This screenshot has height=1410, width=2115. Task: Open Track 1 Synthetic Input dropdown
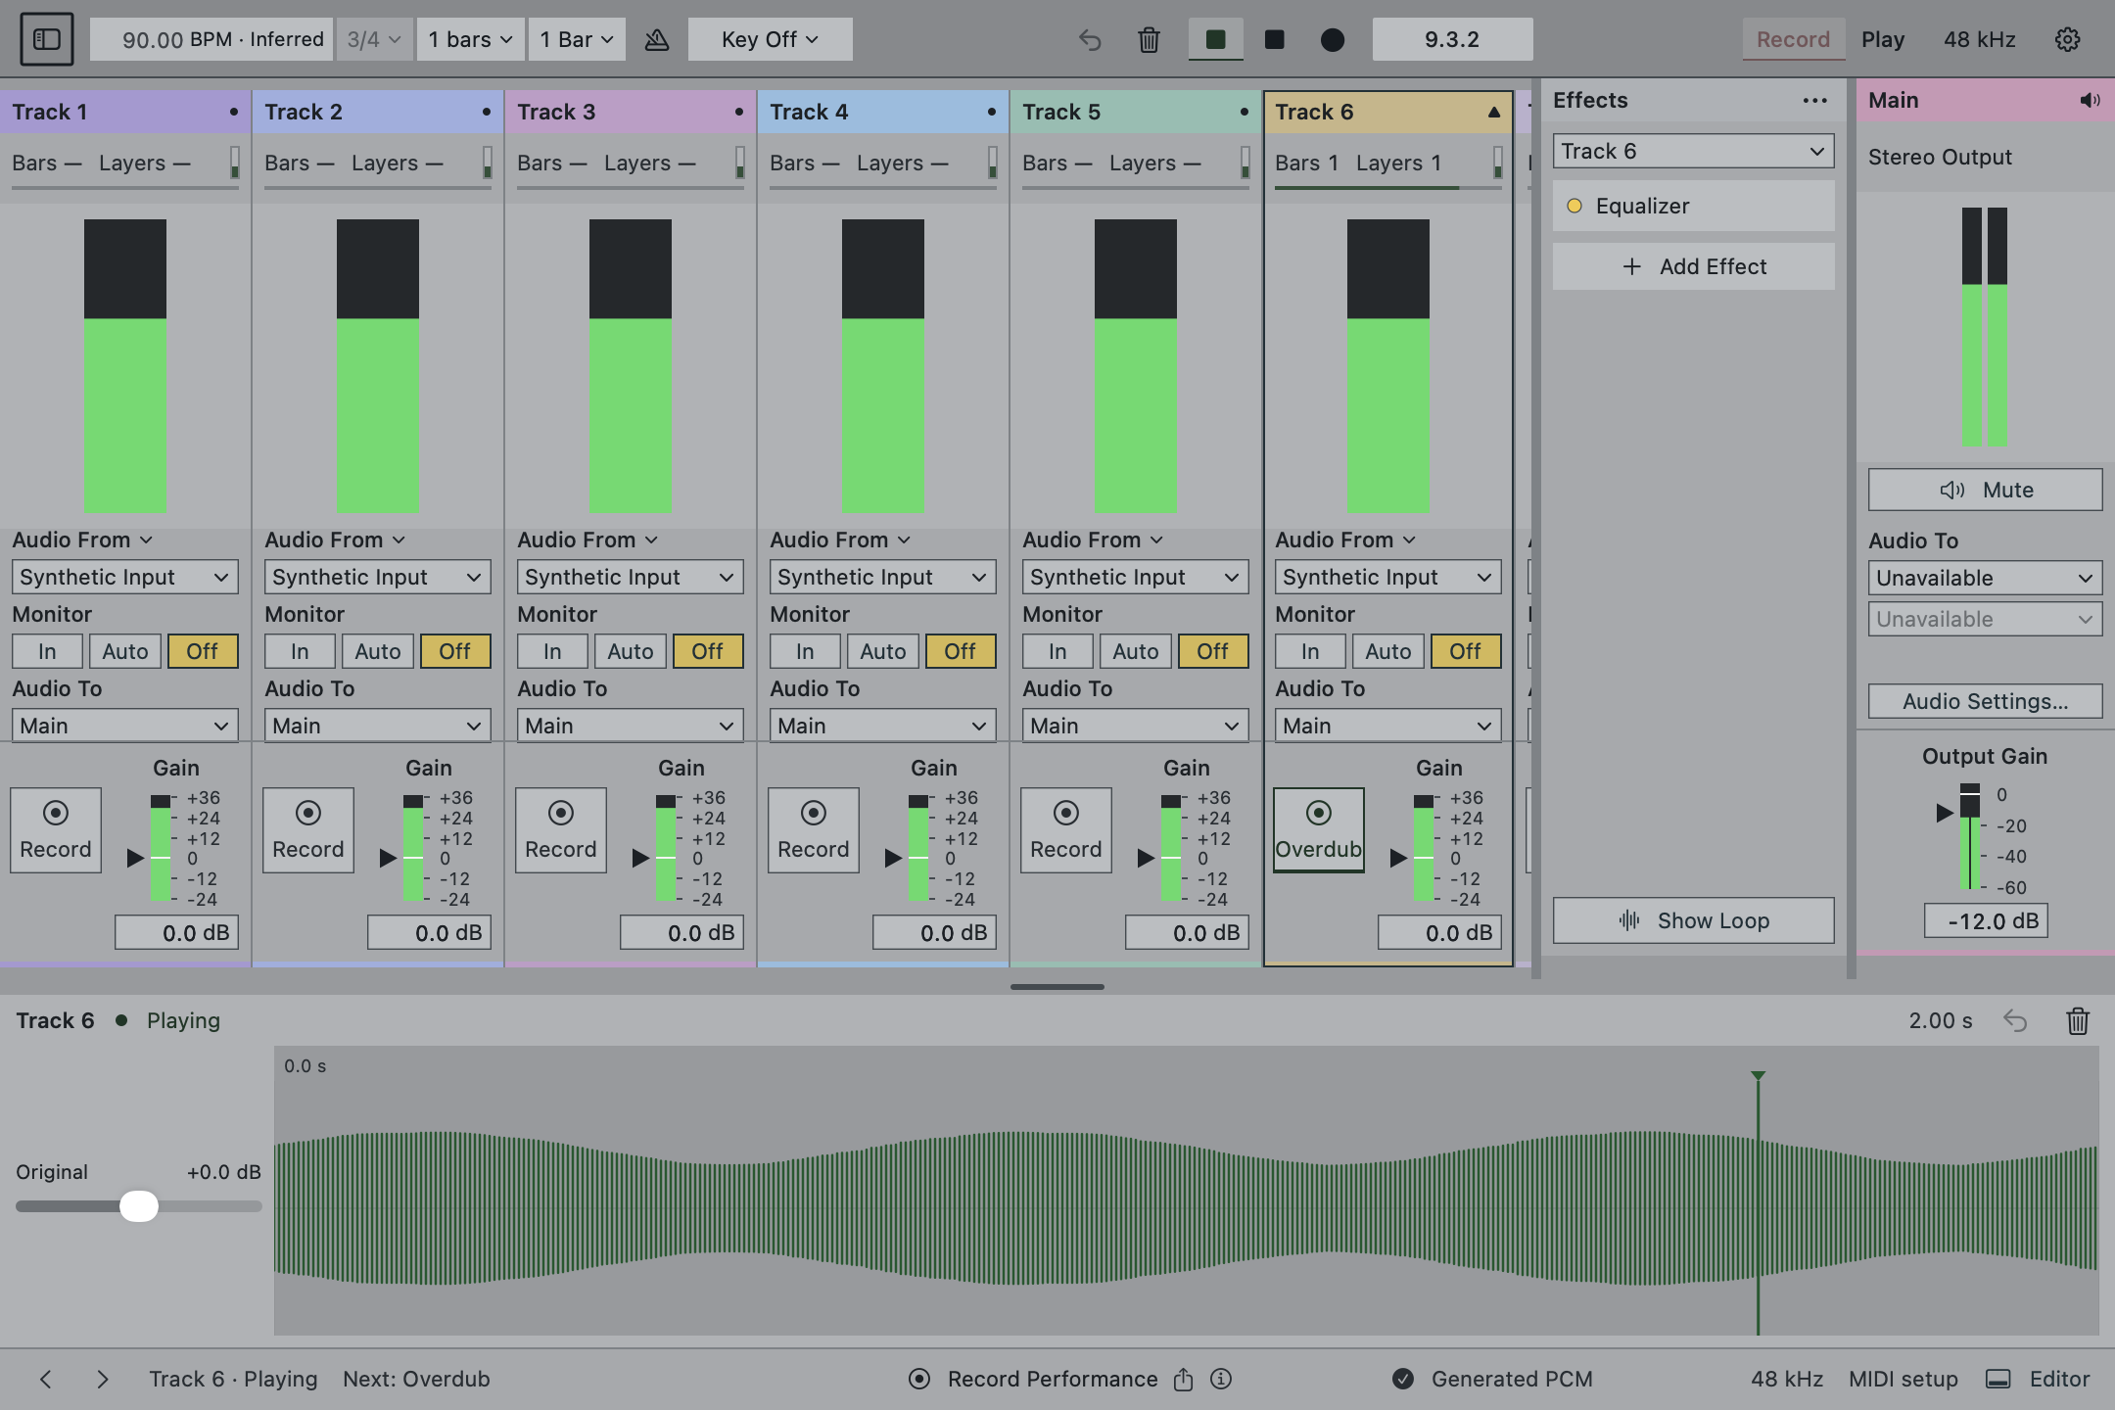(124, 577)
